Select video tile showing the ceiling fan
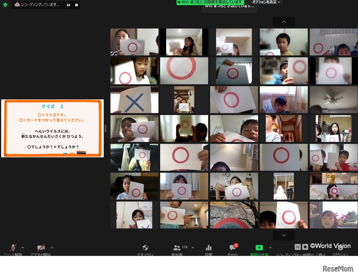Viewport: 358px width, 276px height. pyautogui.click(x=333, y=100)
